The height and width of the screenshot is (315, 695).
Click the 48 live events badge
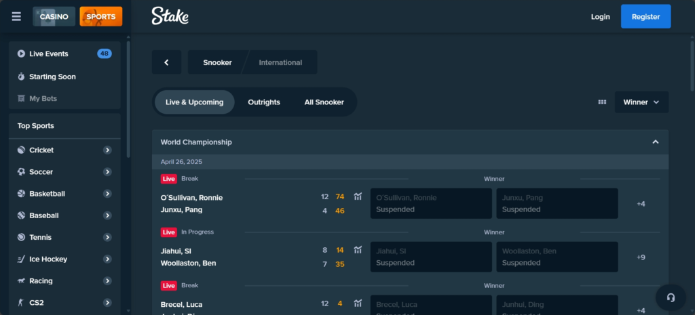[x=105, y=54]
